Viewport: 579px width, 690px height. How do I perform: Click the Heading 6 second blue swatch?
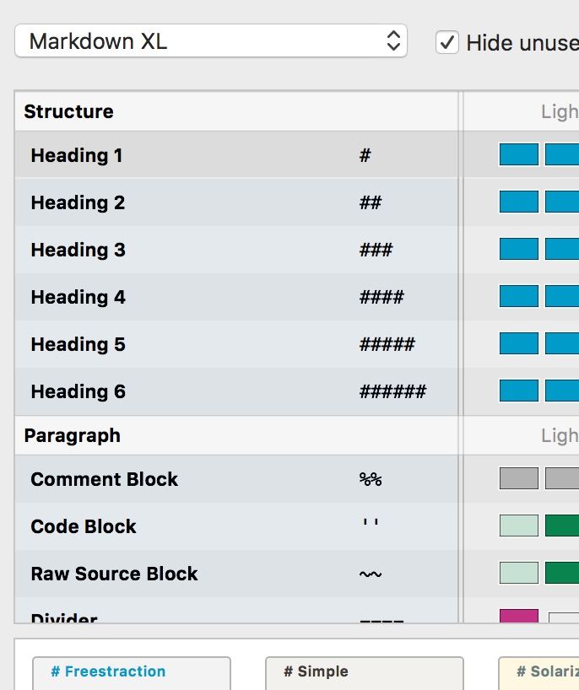pyautogui.click(x=562, y=391)
